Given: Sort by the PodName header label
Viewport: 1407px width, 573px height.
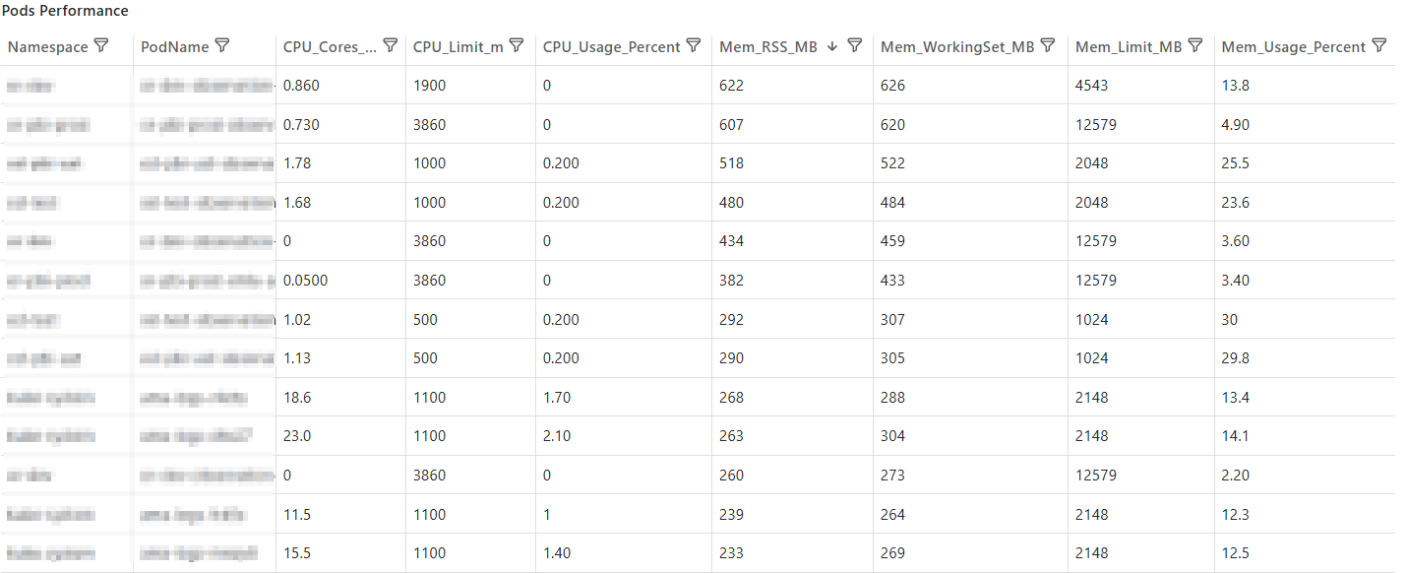Looking at the screenshot, I should pos(175,46).
